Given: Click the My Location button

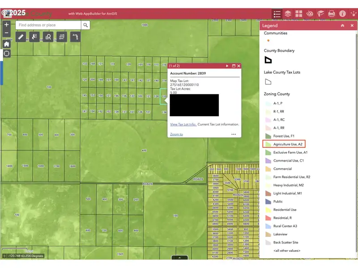Looking at the screenshot, I should pos(6,54).
